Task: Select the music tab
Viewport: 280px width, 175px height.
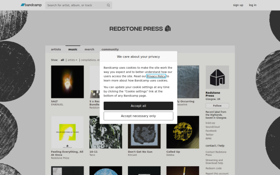Action: click(73, 49)
